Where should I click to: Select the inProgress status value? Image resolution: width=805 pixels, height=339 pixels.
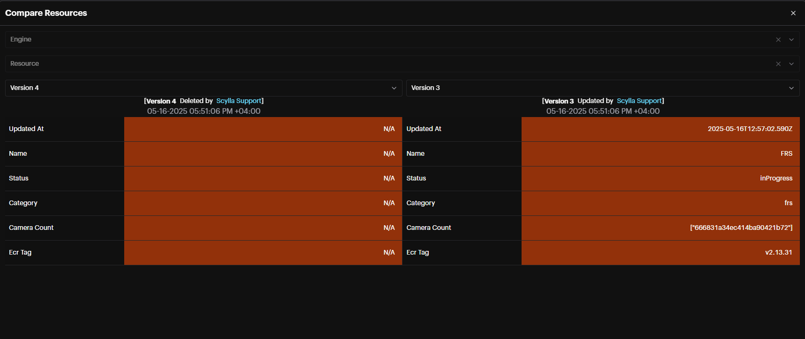pos(776,179)
